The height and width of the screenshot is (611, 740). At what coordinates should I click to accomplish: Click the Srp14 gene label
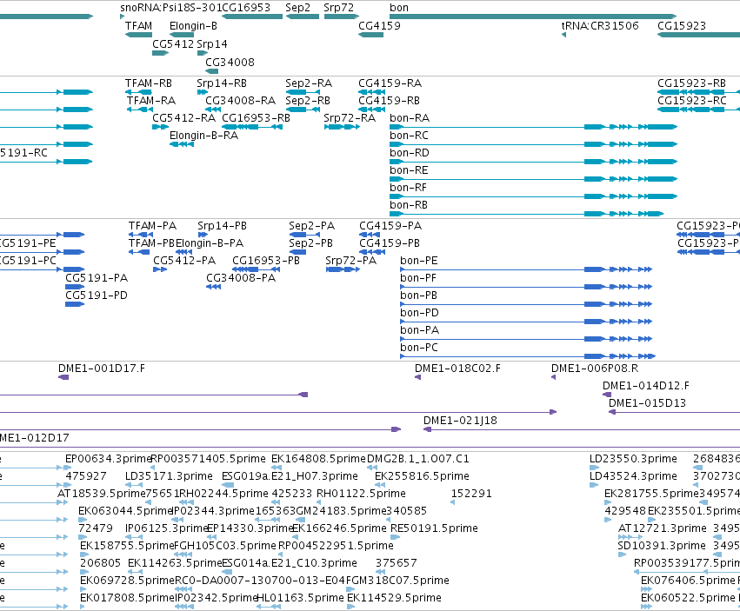coord(212,44)
